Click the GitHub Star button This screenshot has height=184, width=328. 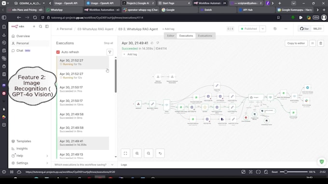(x=304, y=29)
